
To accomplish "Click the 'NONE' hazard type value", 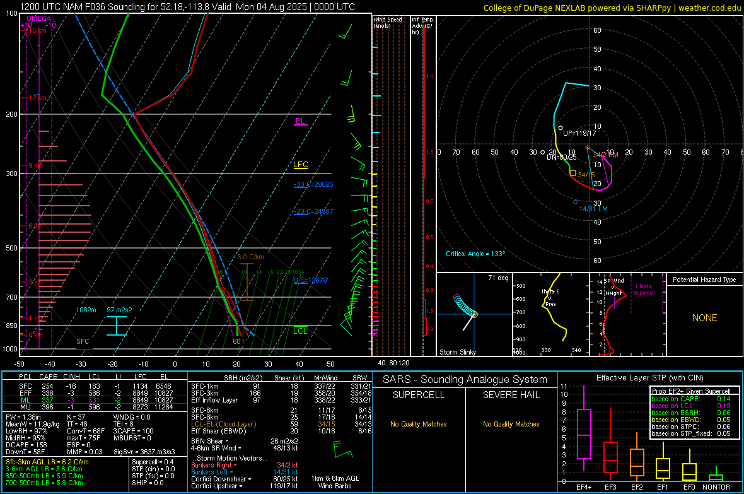I will [x=705, y=318].
